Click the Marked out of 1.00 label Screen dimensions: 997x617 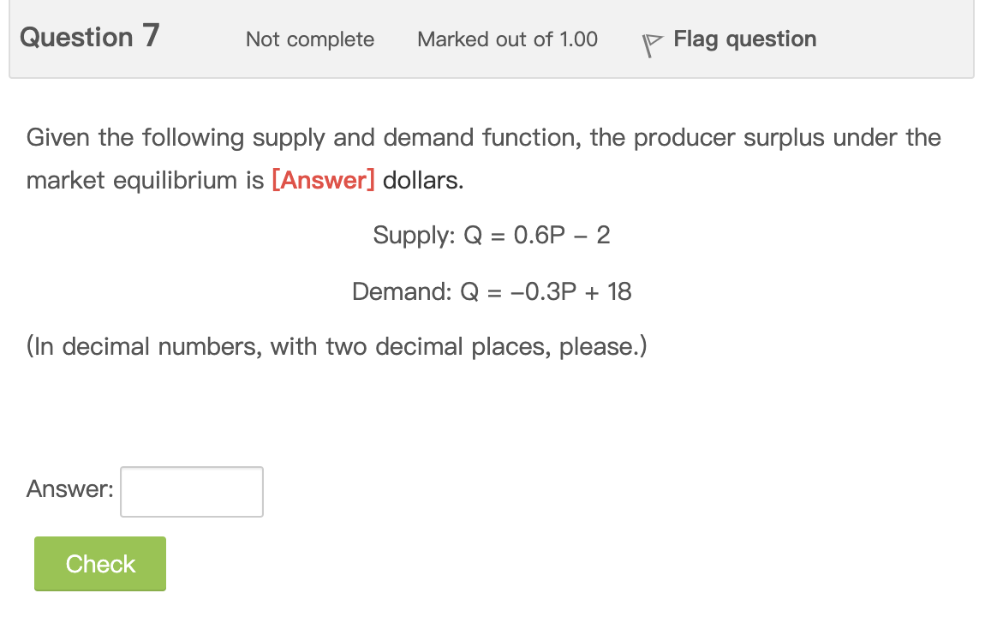pos(507,39)
